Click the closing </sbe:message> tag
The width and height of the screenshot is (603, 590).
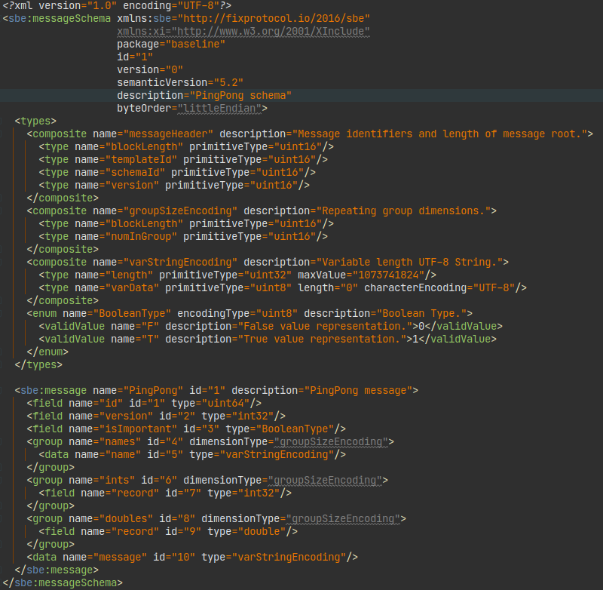[x=57, y=570]
